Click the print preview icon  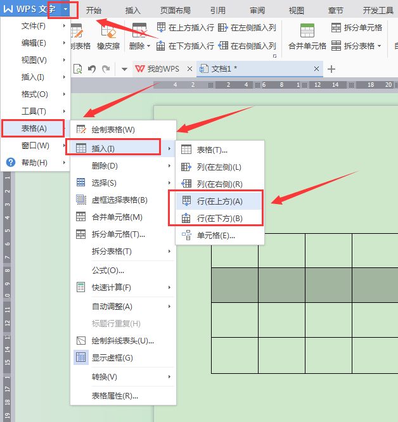tap(78, 69)
